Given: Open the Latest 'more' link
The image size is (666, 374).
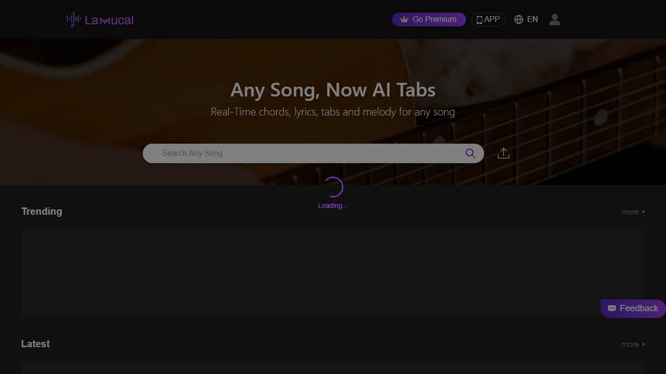Looking at the screenshot, I should [x=630, y=345].
